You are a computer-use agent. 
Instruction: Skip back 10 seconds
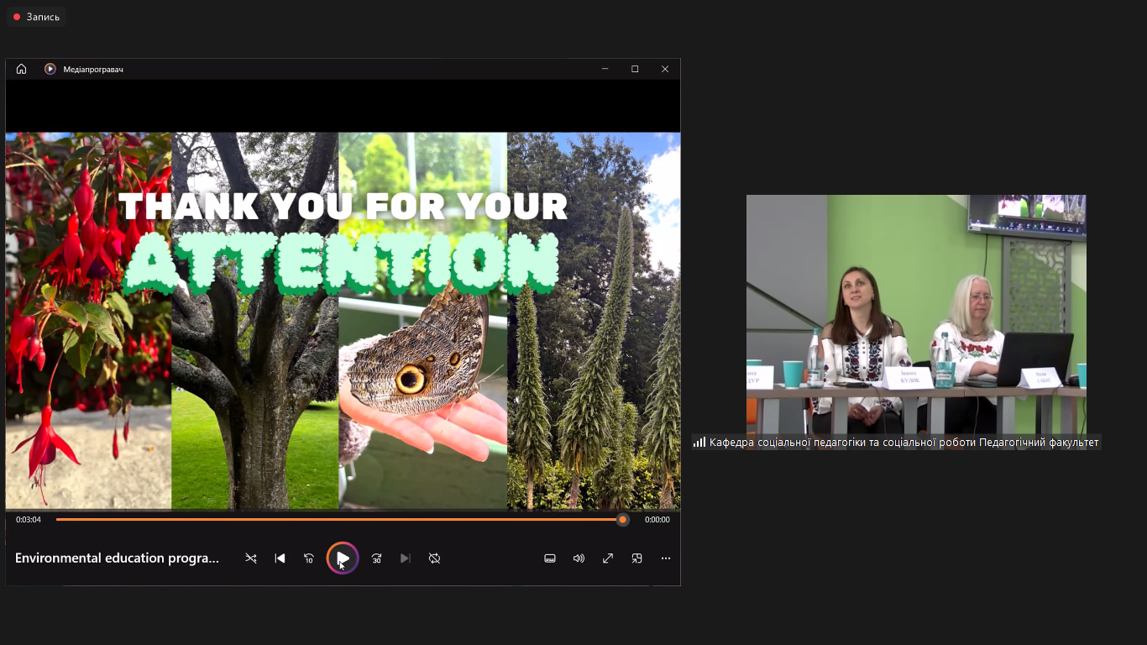coord(309,558)
